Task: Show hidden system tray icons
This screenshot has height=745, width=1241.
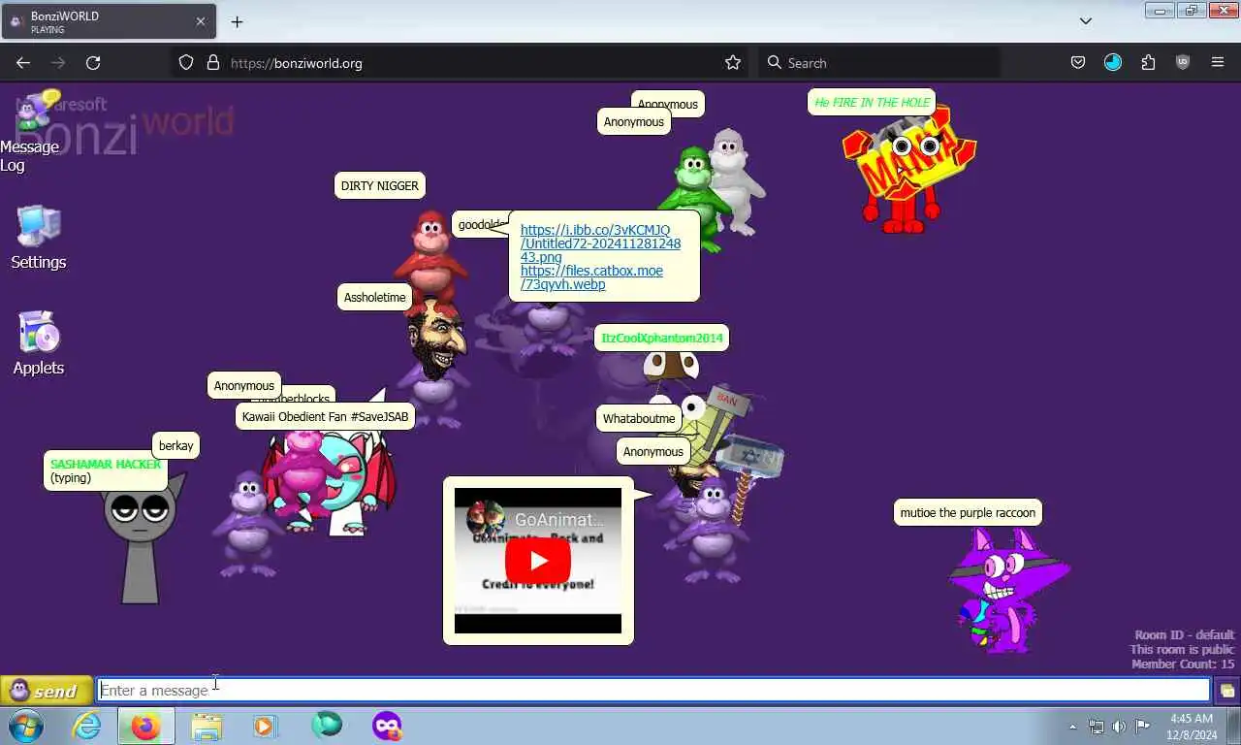Action: (x=1072, y=727)
